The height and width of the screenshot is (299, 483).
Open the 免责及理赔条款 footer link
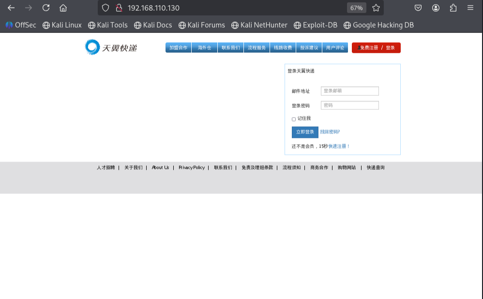(257, 167)
